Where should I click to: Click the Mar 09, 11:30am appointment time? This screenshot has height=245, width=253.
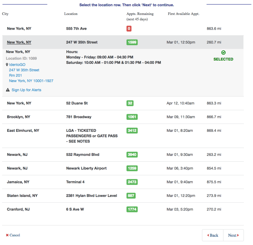click(x=181, y=117)
